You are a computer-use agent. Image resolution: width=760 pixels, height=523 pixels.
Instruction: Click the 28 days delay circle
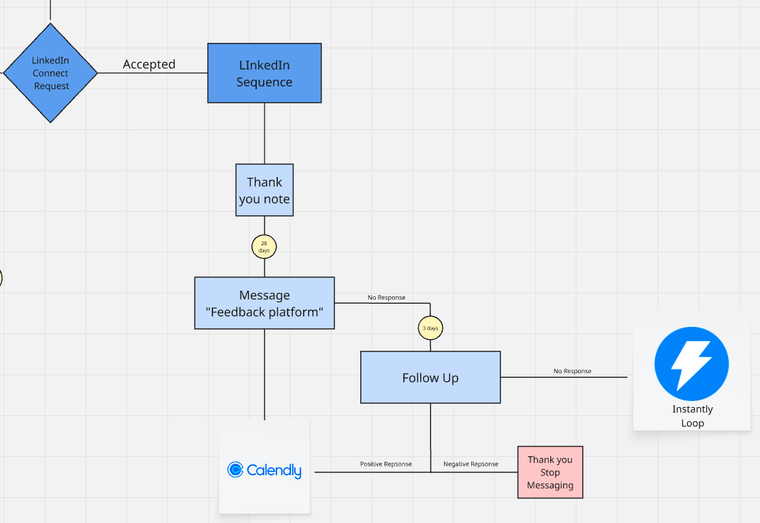(264, 247)
